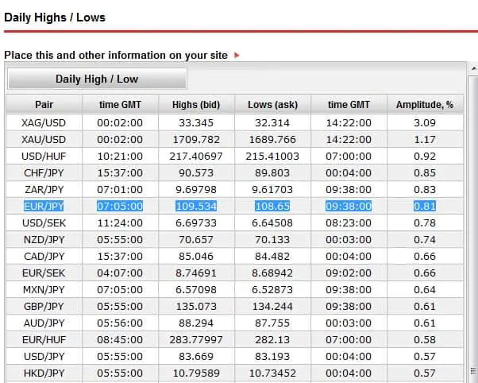The width and height of the screenshot is (478, 383).
Task: Click the red arrow beside site link
Action: 237,56
